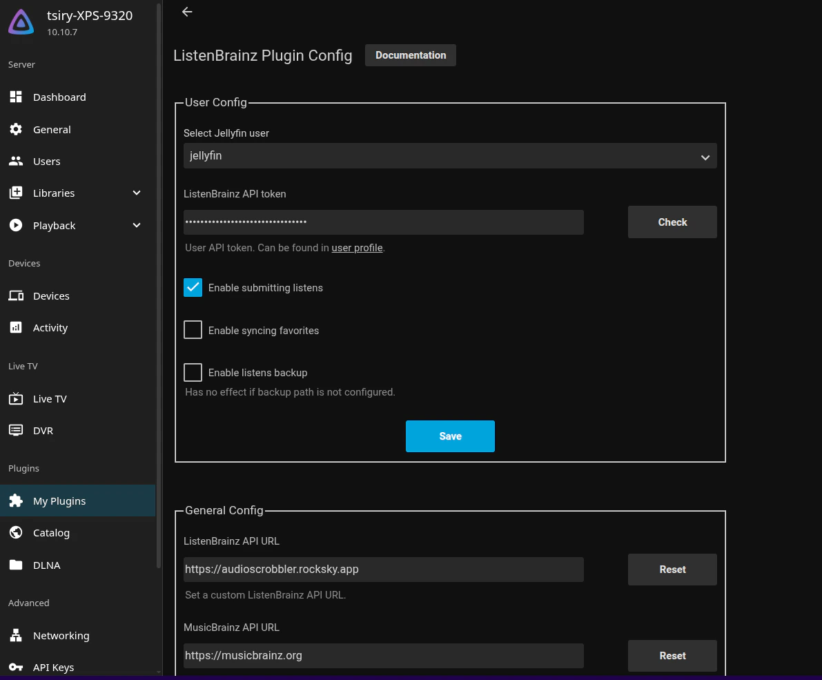Click the Live TV icon
Image resolution: width=822 pixels, height=680 pixels.
click(x=16, y=398)
